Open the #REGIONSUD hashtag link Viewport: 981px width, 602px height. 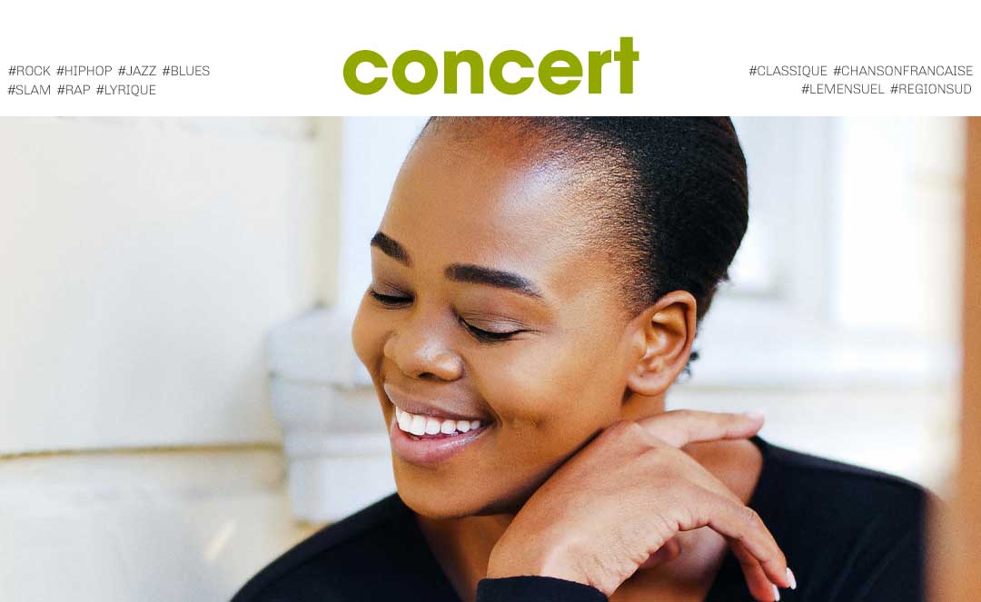(931, 89)
